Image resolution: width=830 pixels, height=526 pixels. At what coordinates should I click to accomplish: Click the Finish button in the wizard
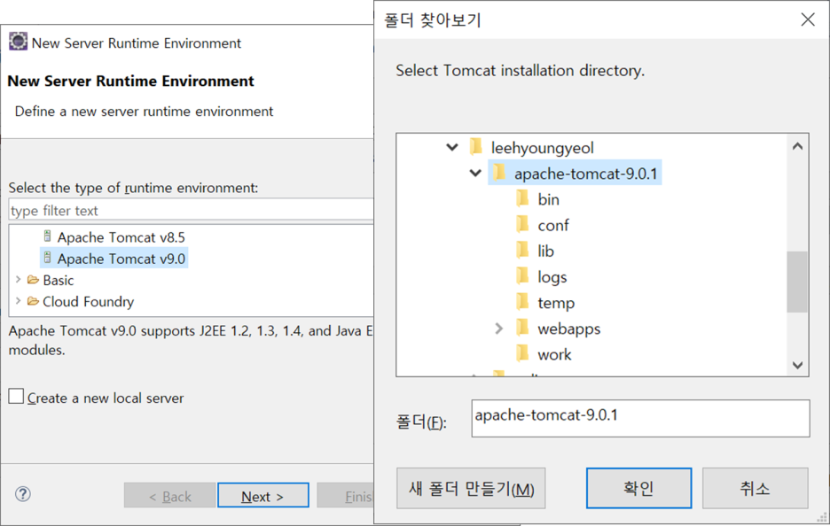345,495
